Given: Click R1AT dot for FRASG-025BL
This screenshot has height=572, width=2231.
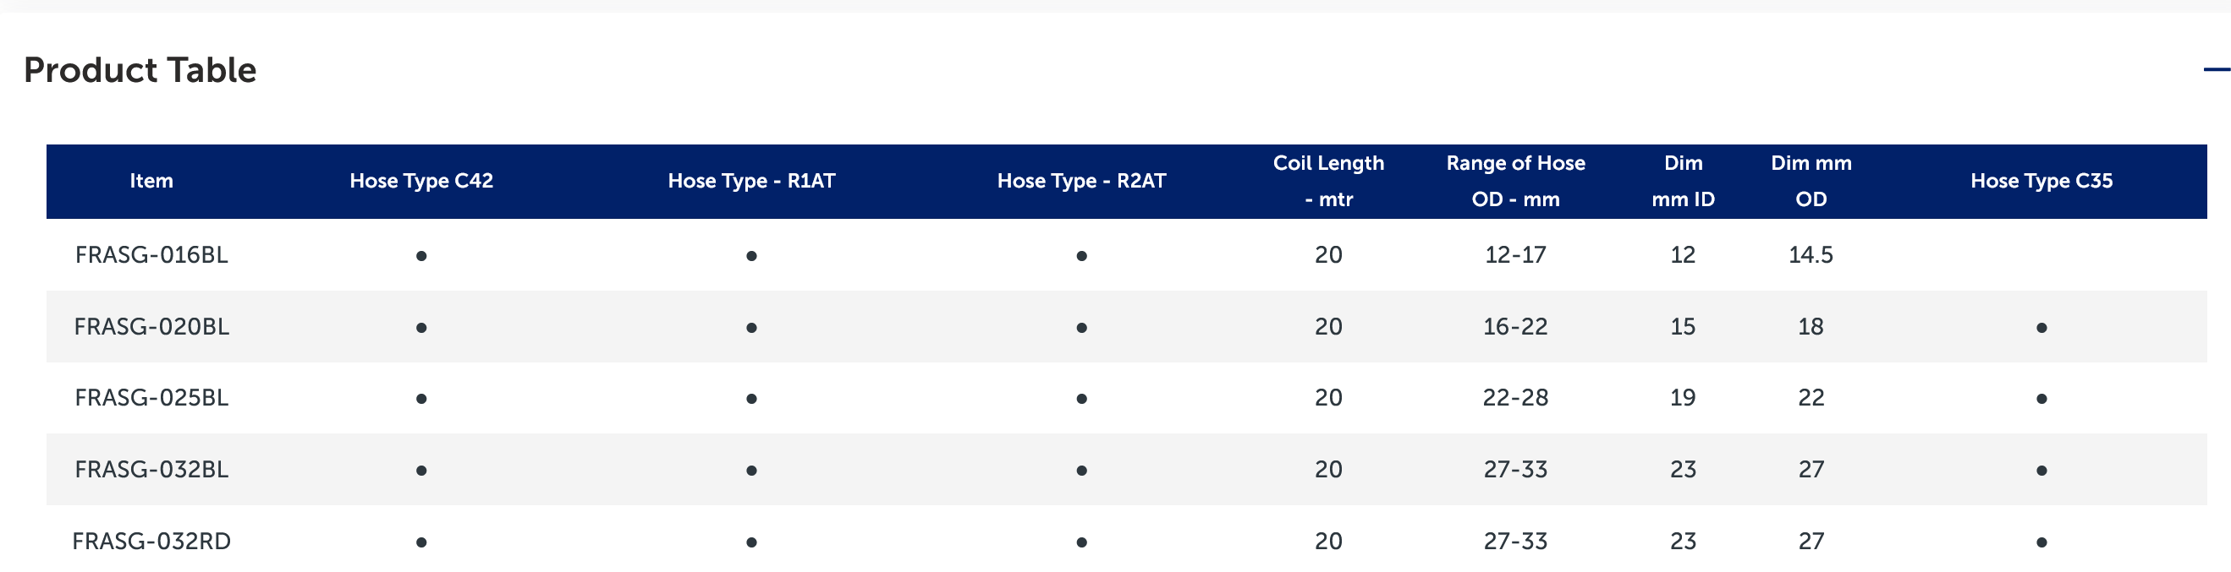Looking at the screenshot, I should [751, 399].
